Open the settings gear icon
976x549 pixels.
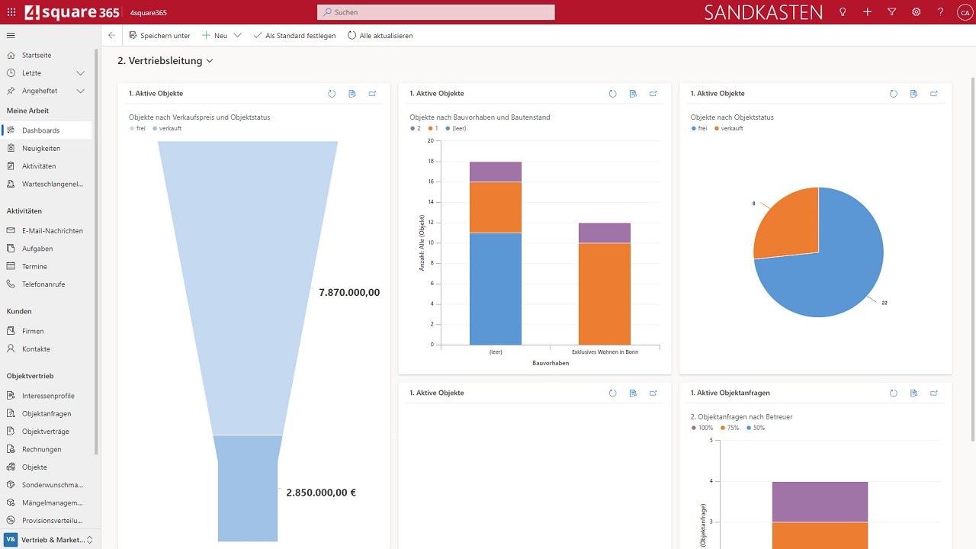(x=917, y=12)
